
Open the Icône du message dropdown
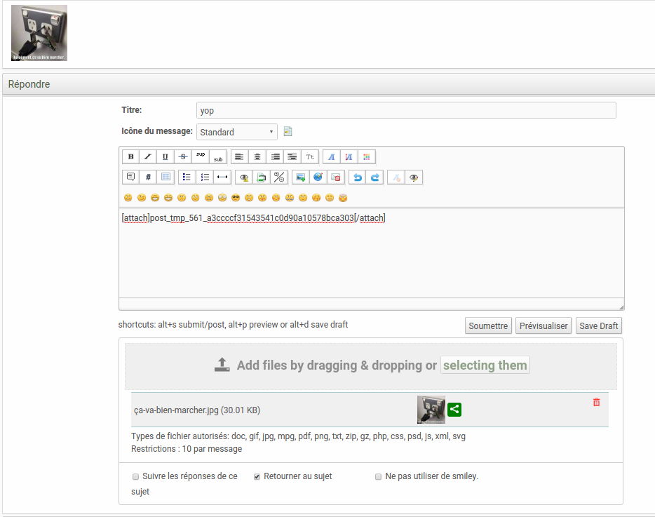coord(237,132)
